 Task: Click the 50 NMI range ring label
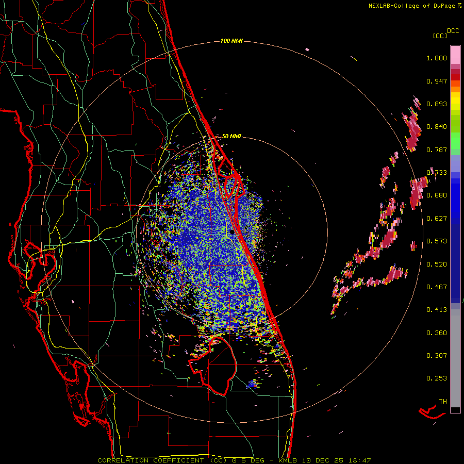[231, 136]
